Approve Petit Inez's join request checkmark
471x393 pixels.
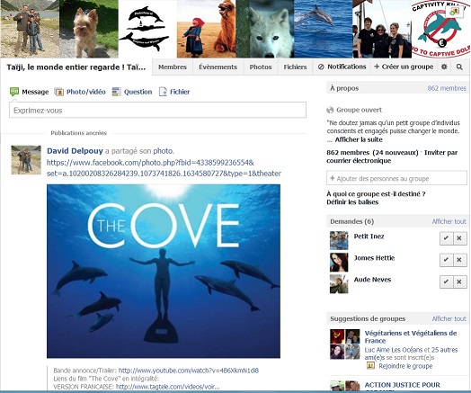click(447, 238)
